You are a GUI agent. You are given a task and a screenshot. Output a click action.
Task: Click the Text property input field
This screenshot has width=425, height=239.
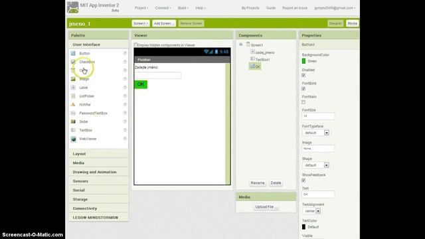point(318,195)
